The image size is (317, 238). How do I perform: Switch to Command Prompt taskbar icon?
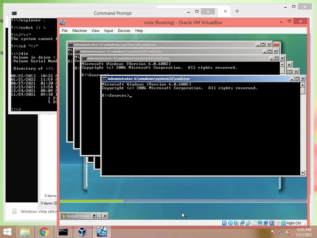click(x=63, y=232)
